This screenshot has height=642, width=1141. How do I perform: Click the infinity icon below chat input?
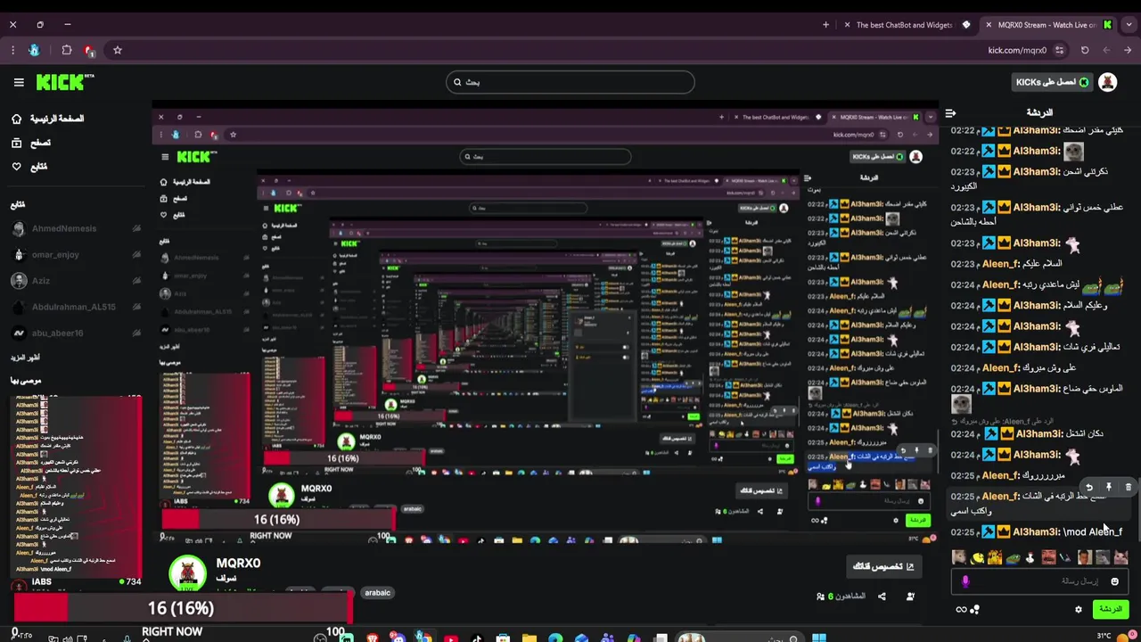[961, 610]
